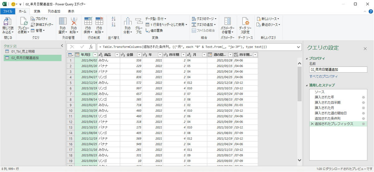Switch to 変換 ribbon tab
The width and height of the screenshot is (374, 172).
37,11
